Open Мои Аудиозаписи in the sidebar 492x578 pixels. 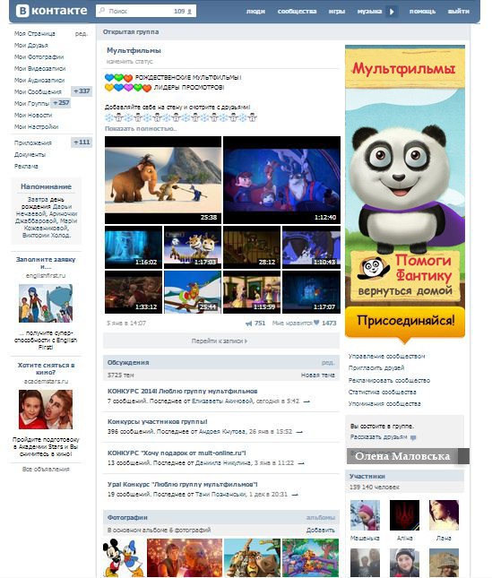point(39,80)
